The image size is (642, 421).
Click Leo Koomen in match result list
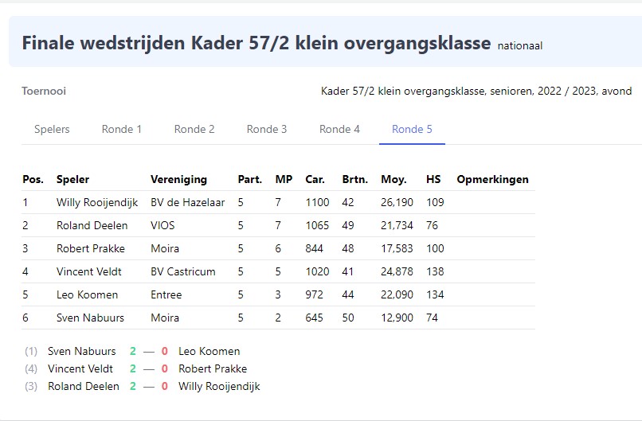click(209, 351)
